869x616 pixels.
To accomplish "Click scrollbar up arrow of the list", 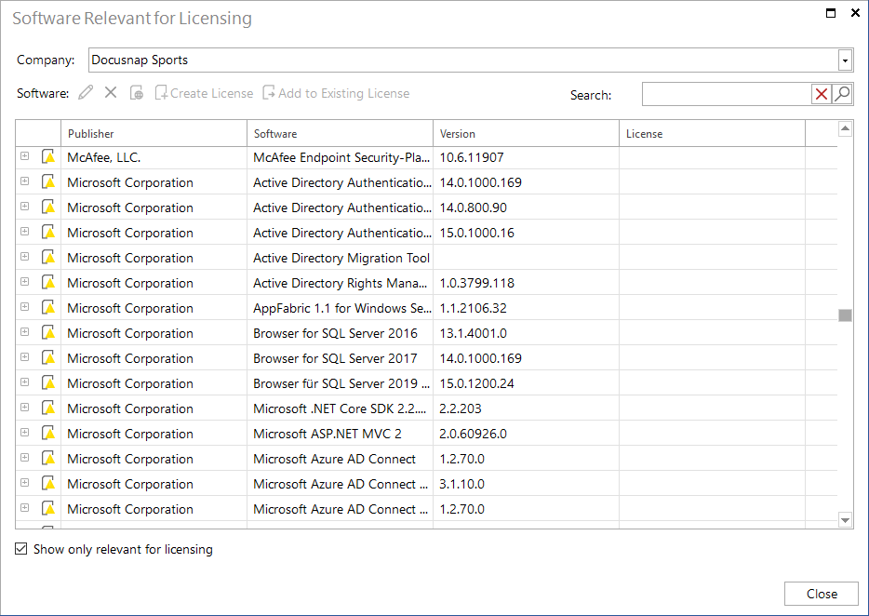I will click(845, 128).
